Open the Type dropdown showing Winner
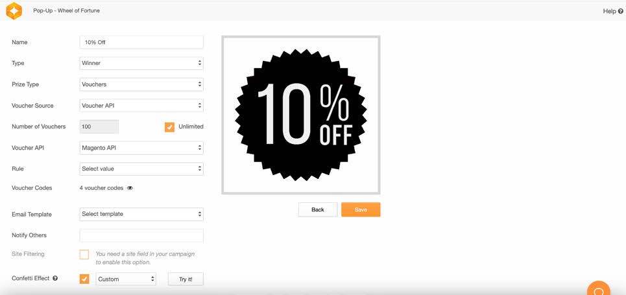Image resolution: width=626 pixels, height=295 pixels. [141, 63]
